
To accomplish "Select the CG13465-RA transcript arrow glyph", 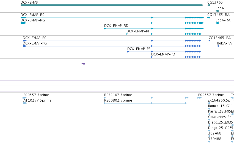I will point(209,18).
